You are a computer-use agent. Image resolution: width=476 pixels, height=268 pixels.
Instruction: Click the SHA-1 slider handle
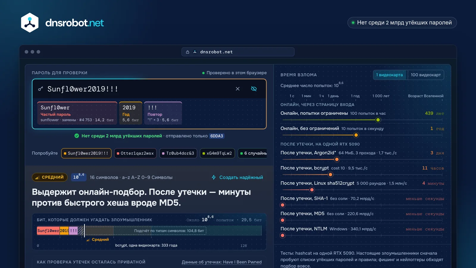coord(283,205)
